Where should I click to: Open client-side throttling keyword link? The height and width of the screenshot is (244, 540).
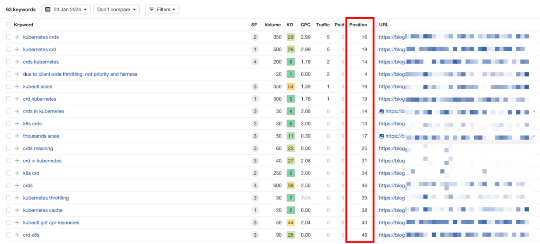pos(80,74)
